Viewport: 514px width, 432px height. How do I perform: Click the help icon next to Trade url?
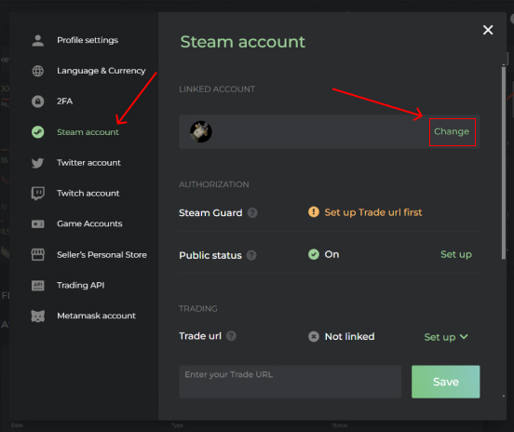231,336
